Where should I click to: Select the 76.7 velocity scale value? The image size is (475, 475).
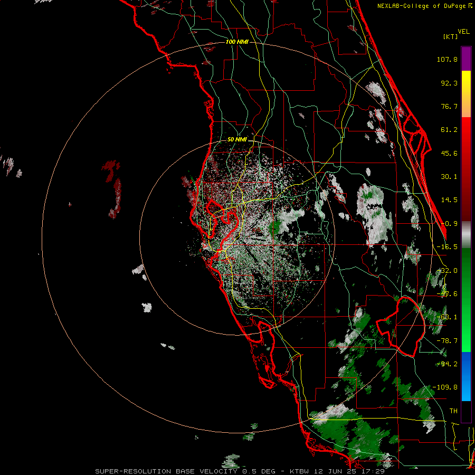449,106
